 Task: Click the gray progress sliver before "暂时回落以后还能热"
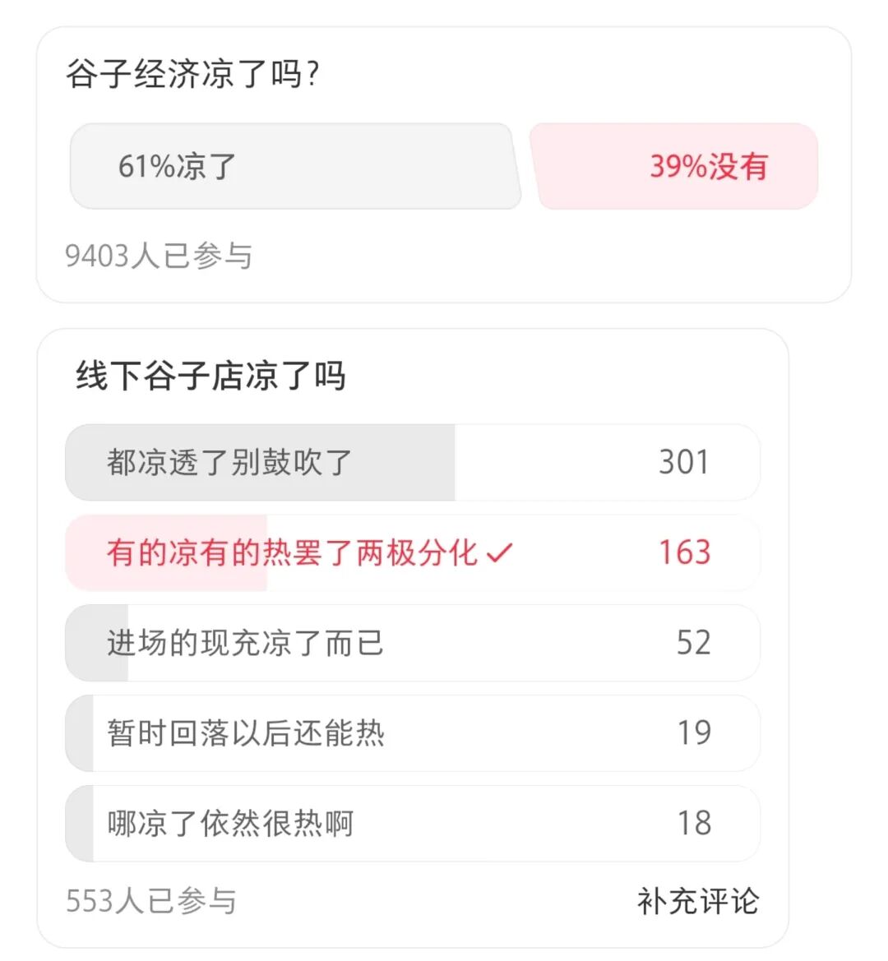tap(81, 733)
